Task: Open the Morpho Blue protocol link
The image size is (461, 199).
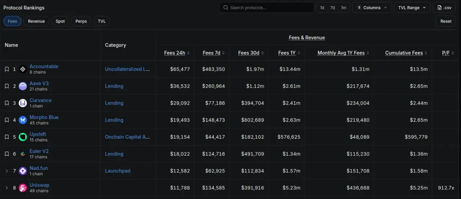Action: (x=44, y=117)
